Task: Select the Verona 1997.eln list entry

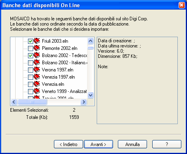Action: click(58, 70)
